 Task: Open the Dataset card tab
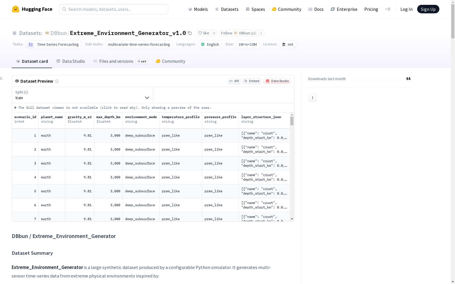click(32, 61)
